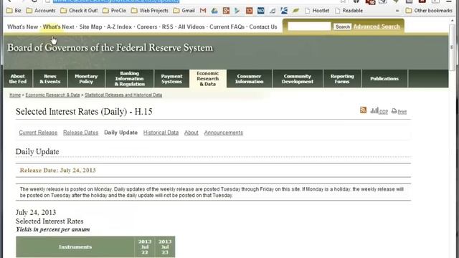Open the Current FAQs link
The image size is (459, 258).
tap(227, 27)
